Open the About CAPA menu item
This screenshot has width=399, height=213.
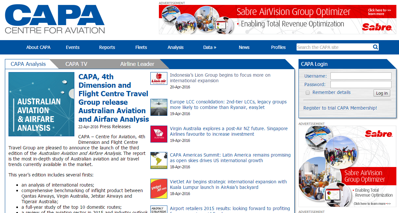pyautogui.click(x=38, y=47)
